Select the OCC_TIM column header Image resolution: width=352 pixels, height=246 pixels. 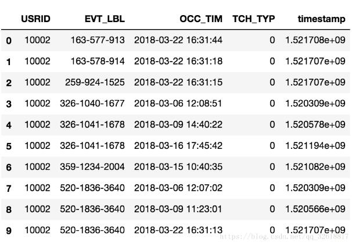[200, 19]
